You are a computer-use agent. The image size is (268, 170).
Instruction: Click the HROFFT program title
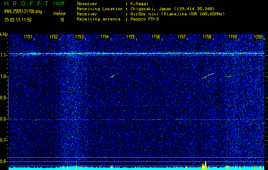coord(27,3)
